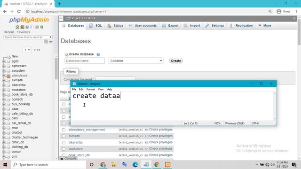Click green reload navigation panel icon
301x169 pixels.
click(42, 27)
